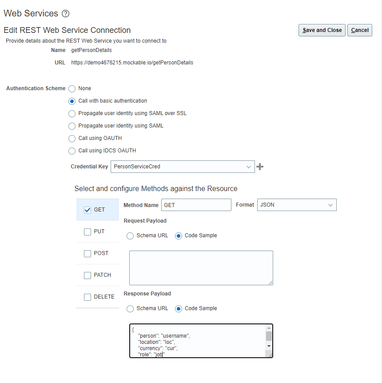Click the Save and Close button
The image size is (382, 383).
pos(322,30)
